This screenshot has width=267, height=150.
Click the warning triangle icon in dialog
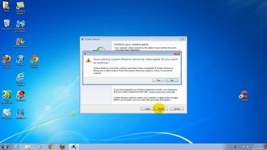[88, 60]
